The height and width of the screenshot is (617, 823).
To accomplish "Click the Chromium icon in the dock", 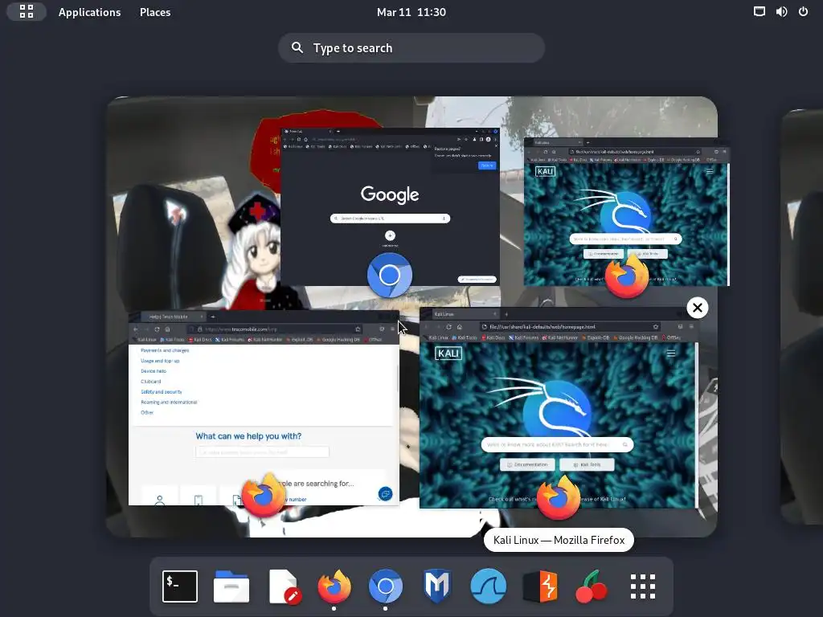I will click(x=386, y=586).
